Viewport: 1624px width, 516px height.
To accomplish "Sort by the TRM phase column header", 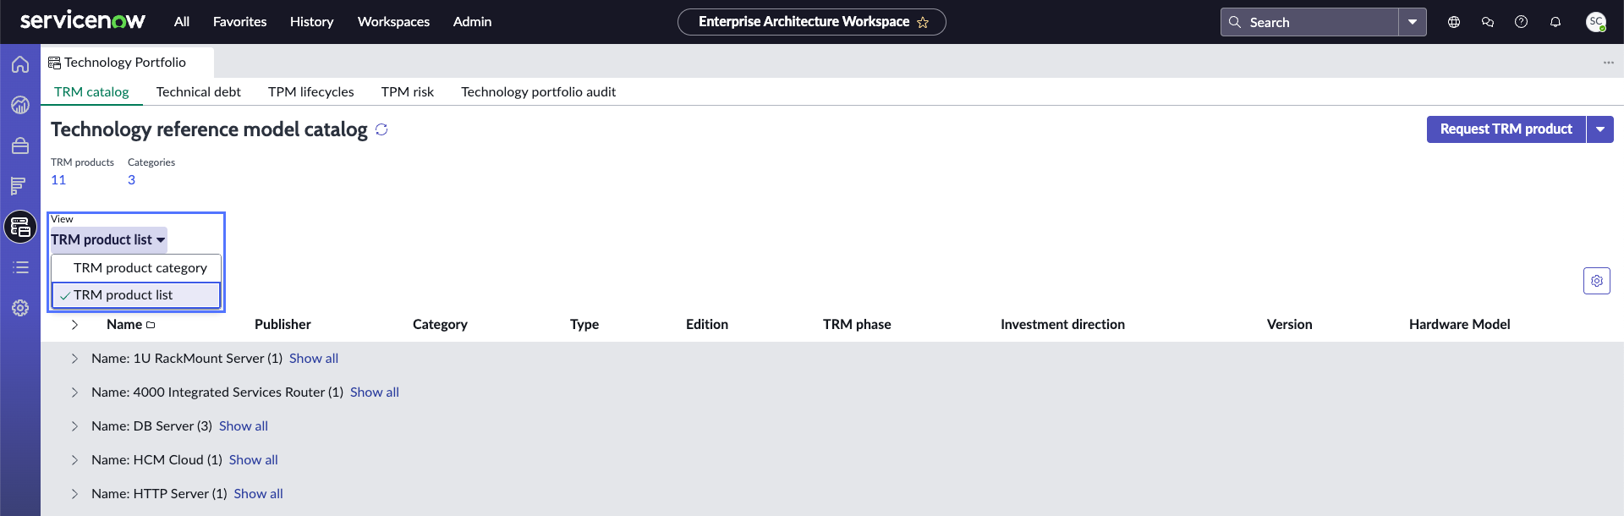I will pyautogui.click(x=857, y=325).
